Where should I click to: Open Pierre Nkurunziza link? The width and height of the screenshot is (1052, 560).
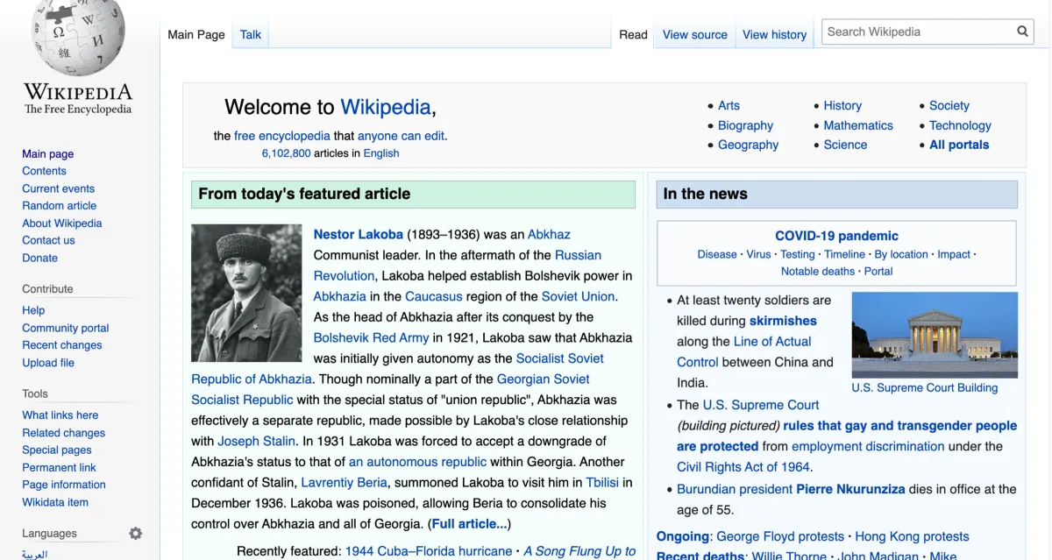click(x=850, y=489)
